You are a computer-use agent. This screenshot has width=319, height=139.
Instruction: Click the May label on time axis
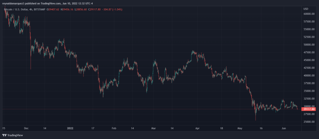(x=240, y=128)
